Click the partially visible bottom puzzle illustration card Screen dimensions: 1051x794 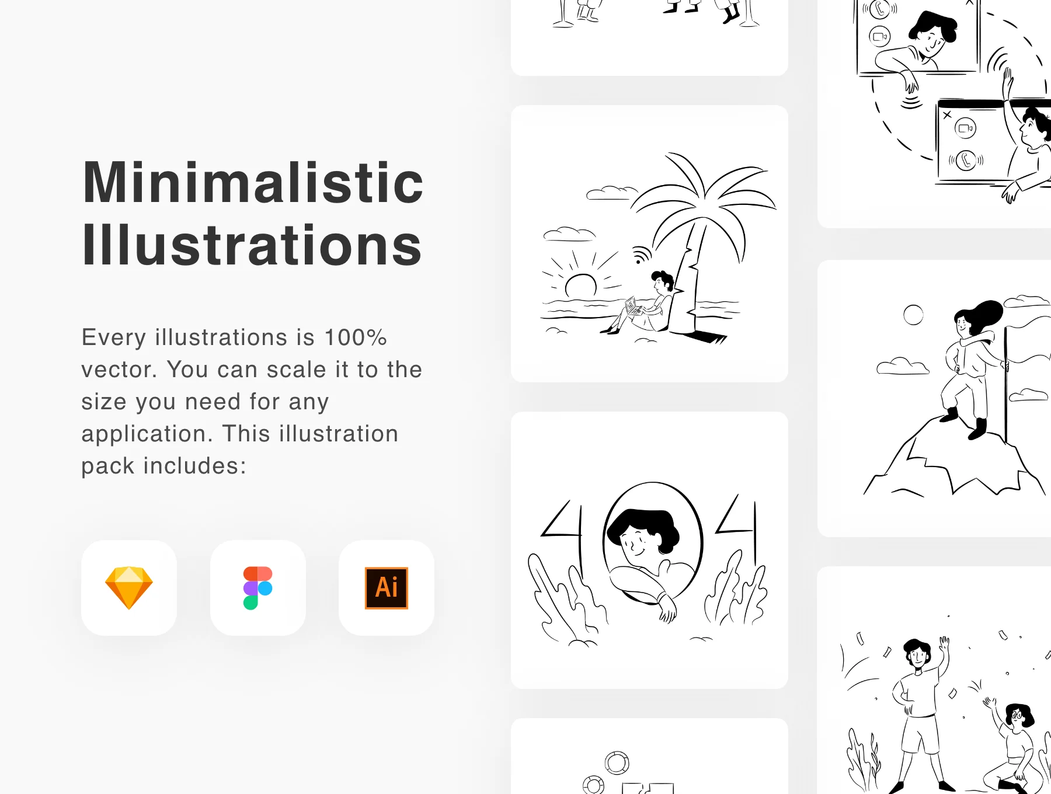click(649, 756)
